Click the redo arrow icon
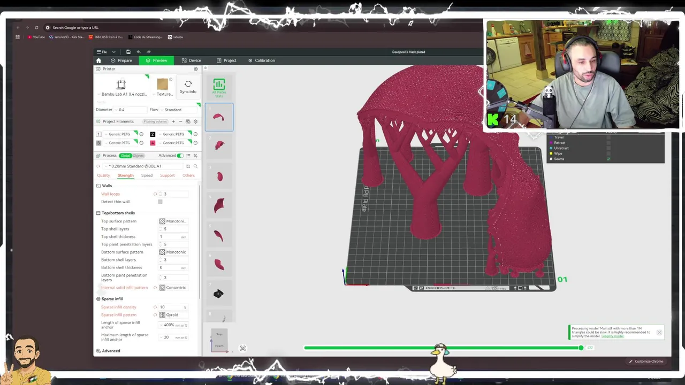 point(148,52)
